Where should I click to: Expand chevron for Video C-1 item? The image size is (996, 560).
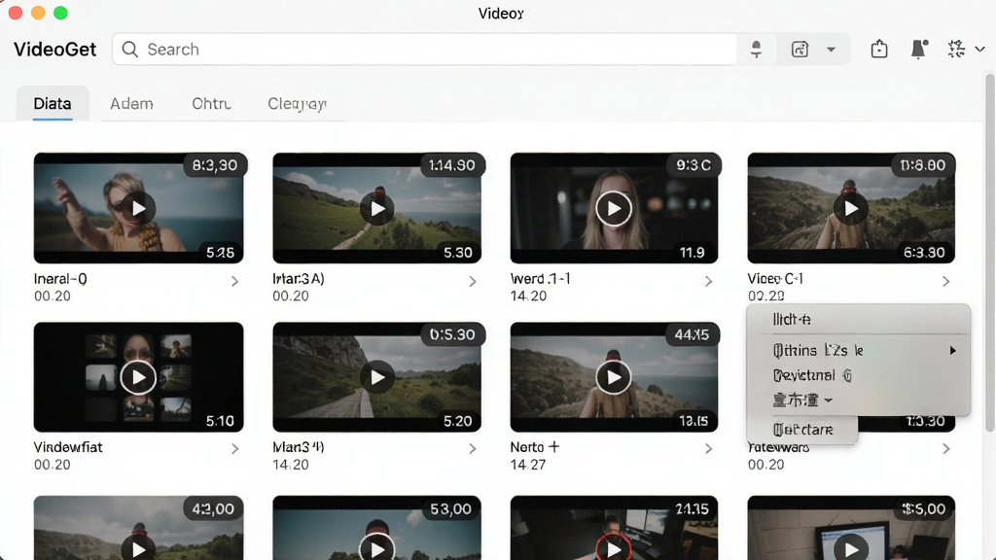pyautogui.click(x=945, y=281)
